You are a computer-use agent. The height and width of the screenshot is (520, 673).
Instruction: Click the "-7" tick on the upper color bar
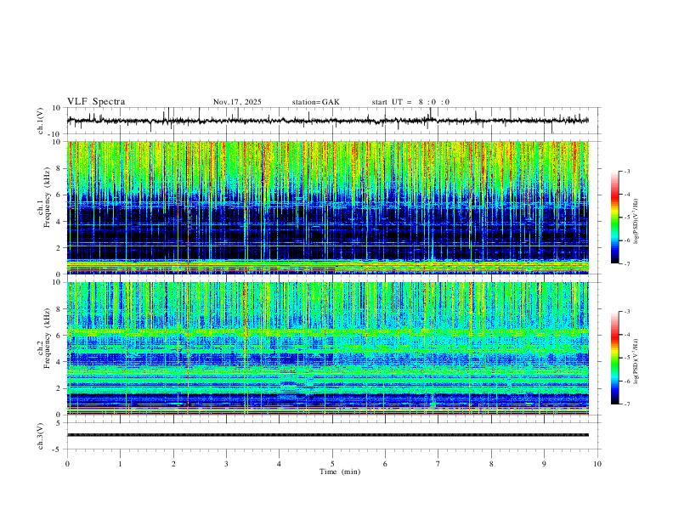(x=626, y=263)
